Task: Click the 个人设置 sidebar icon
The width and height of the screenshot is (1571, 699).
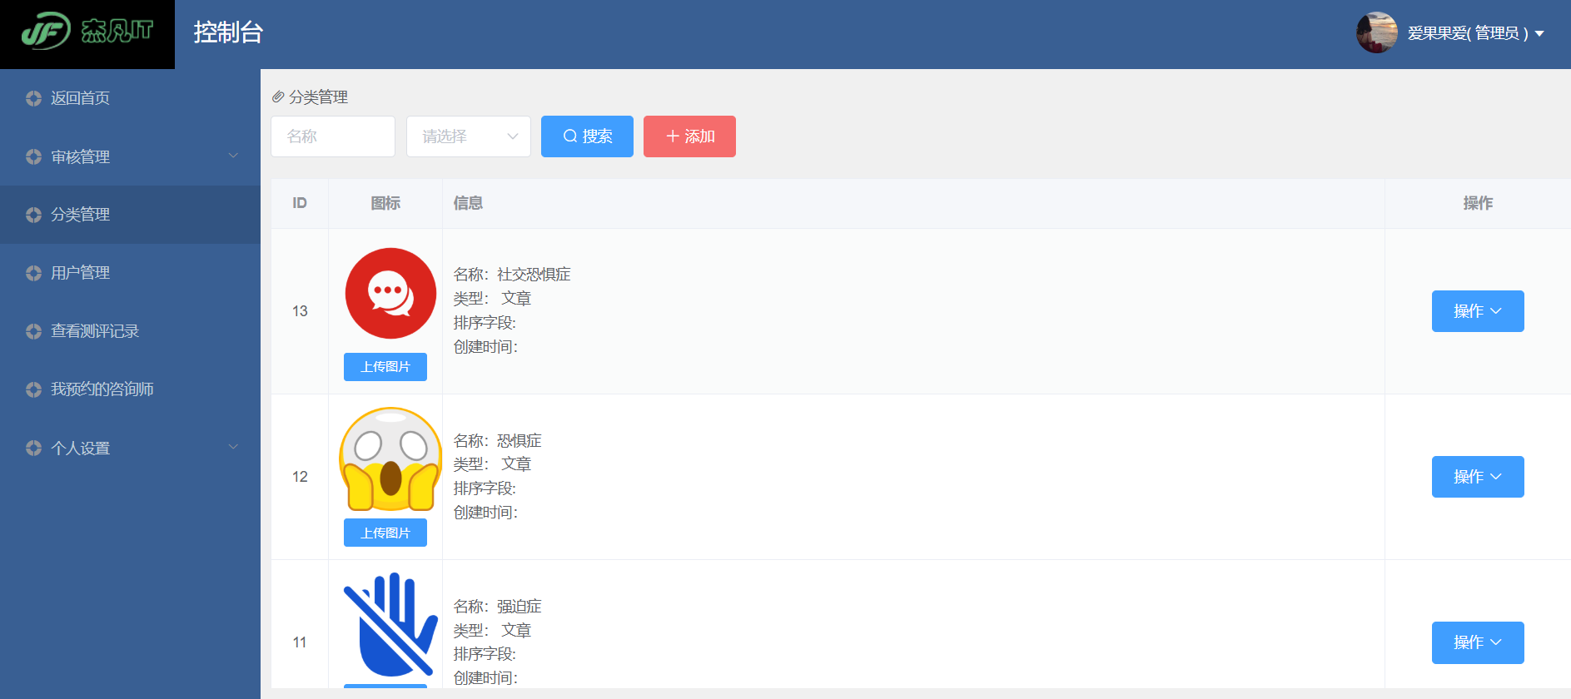Action: [x=33, y=448]
